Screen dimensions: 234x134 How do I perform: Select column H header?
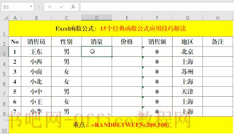[218, 18]
